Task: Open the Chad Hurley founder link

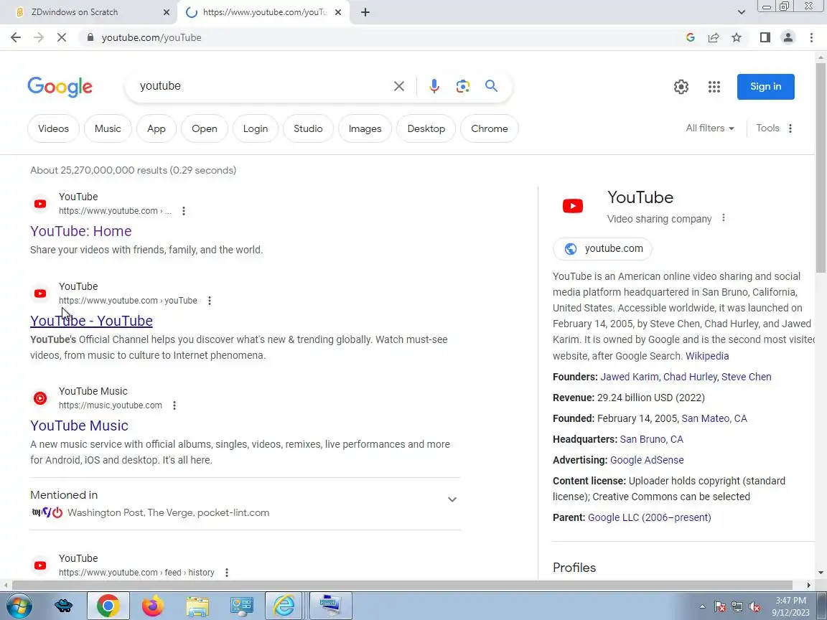Action: [690, 377]
